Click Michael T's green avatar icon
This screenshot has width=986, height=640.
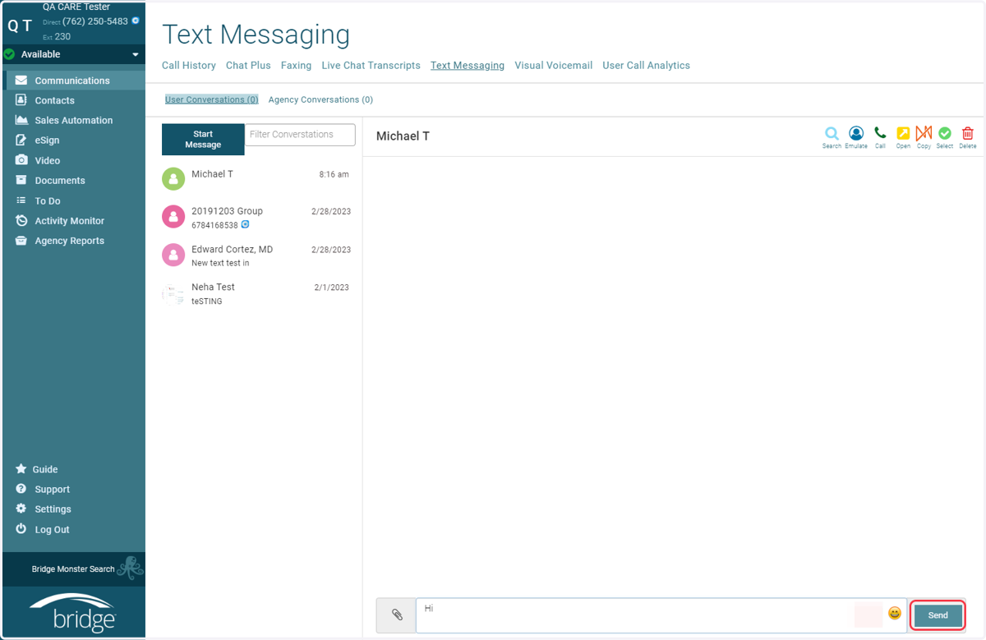[173, 178]
